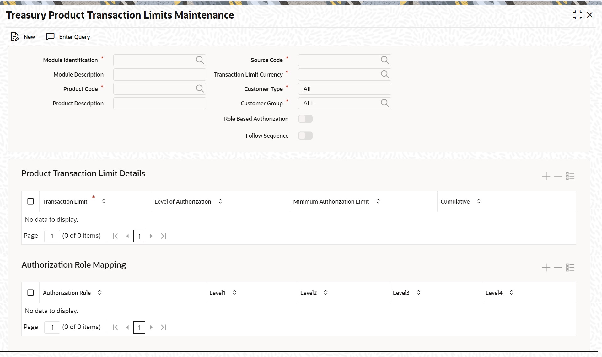Open the Source Code search lookup
Image resolution: width=602 pixels, height=357 pixels.
(385, 60)
